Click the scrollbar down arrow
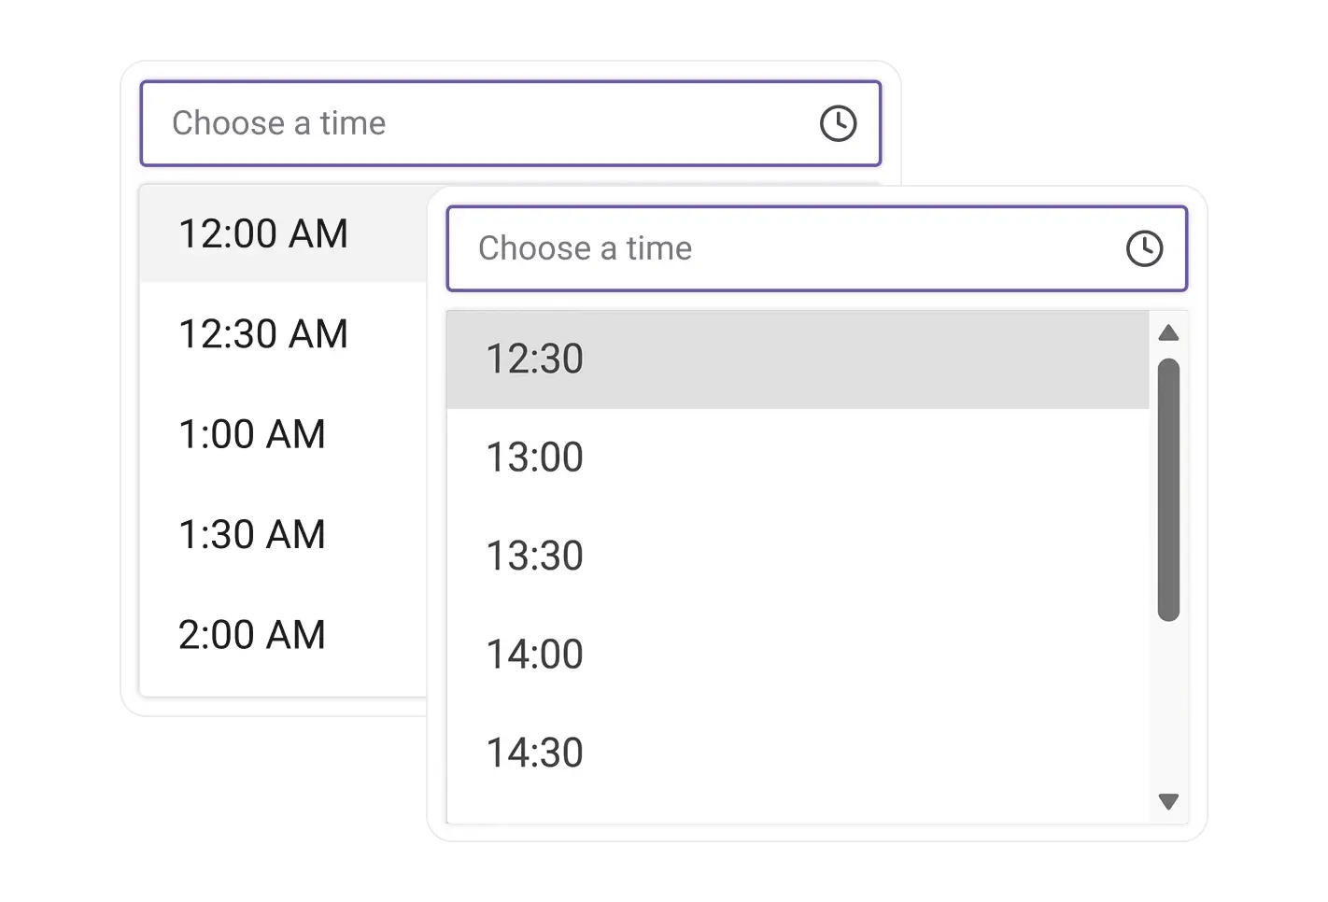Screen dimensions: 1328x902 pyautogui.click(x=1167, y=800)
